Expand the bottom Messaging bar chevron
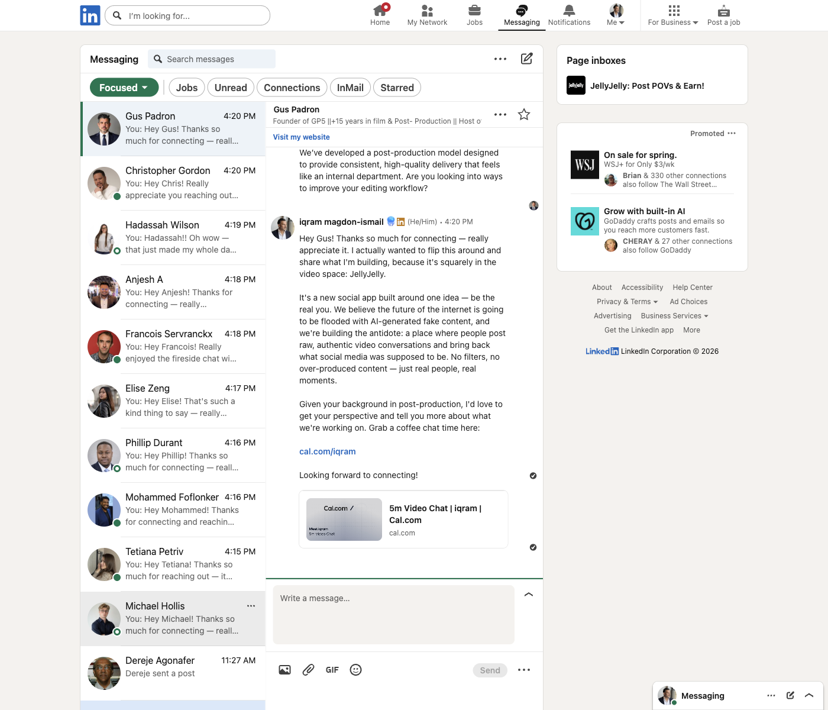The width and height of the screenshot is (828, 710). (809, 695)
